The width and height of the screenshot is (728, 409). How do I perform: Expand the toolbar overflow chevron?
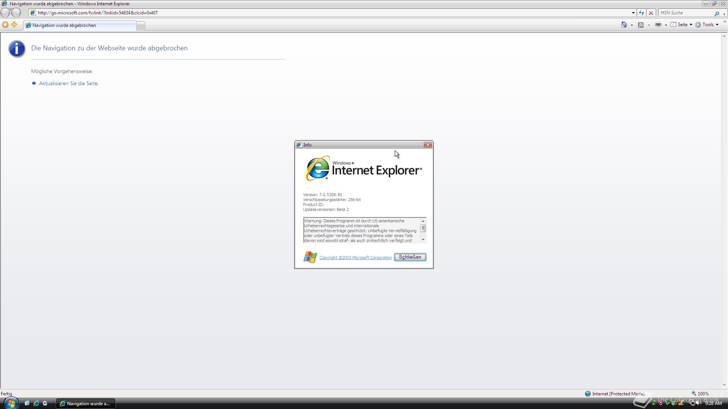click(x=725, y=22)
